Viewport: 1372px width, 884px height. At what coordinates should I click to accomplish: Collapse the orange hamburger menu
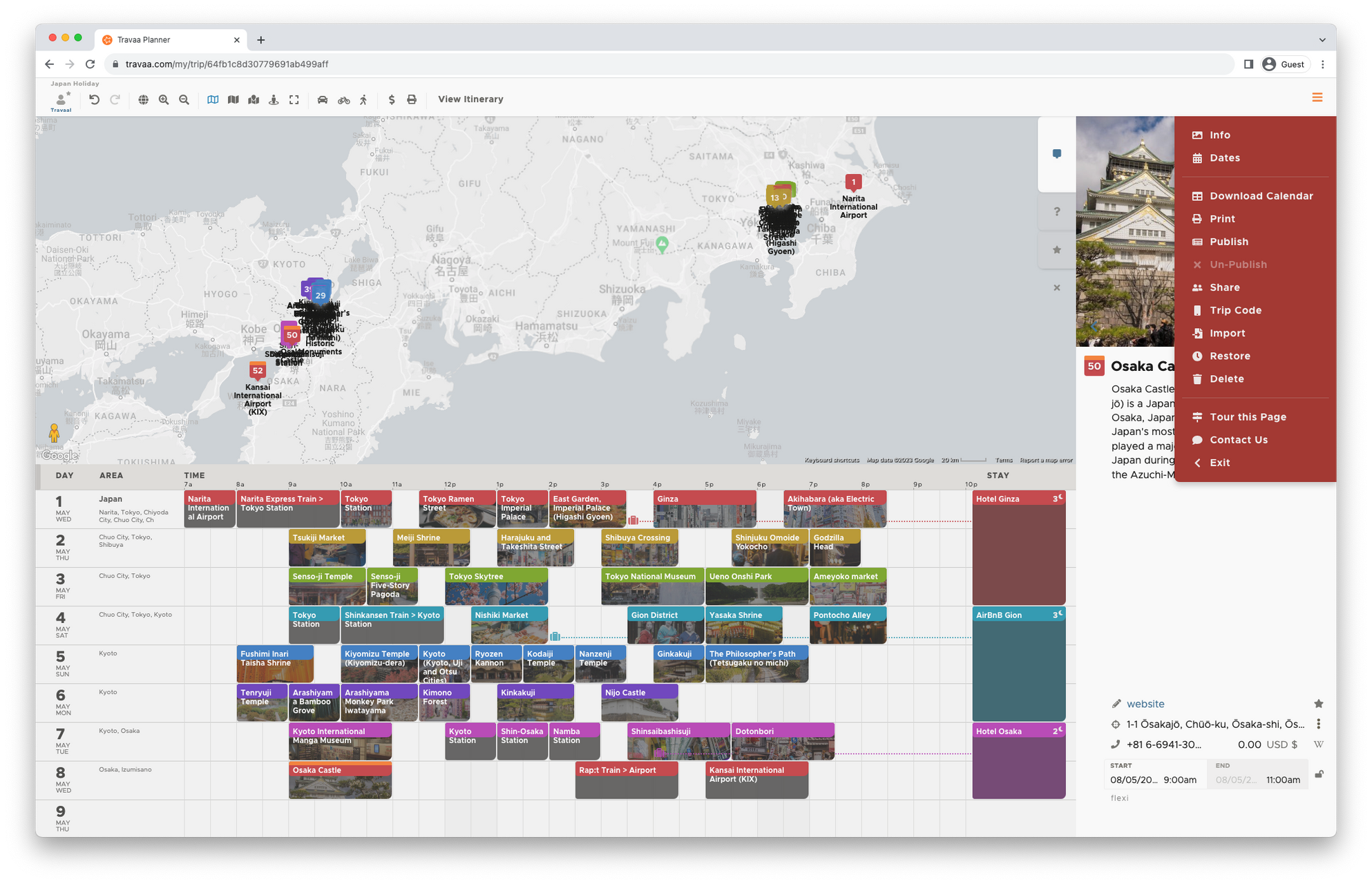(1317, 97)
